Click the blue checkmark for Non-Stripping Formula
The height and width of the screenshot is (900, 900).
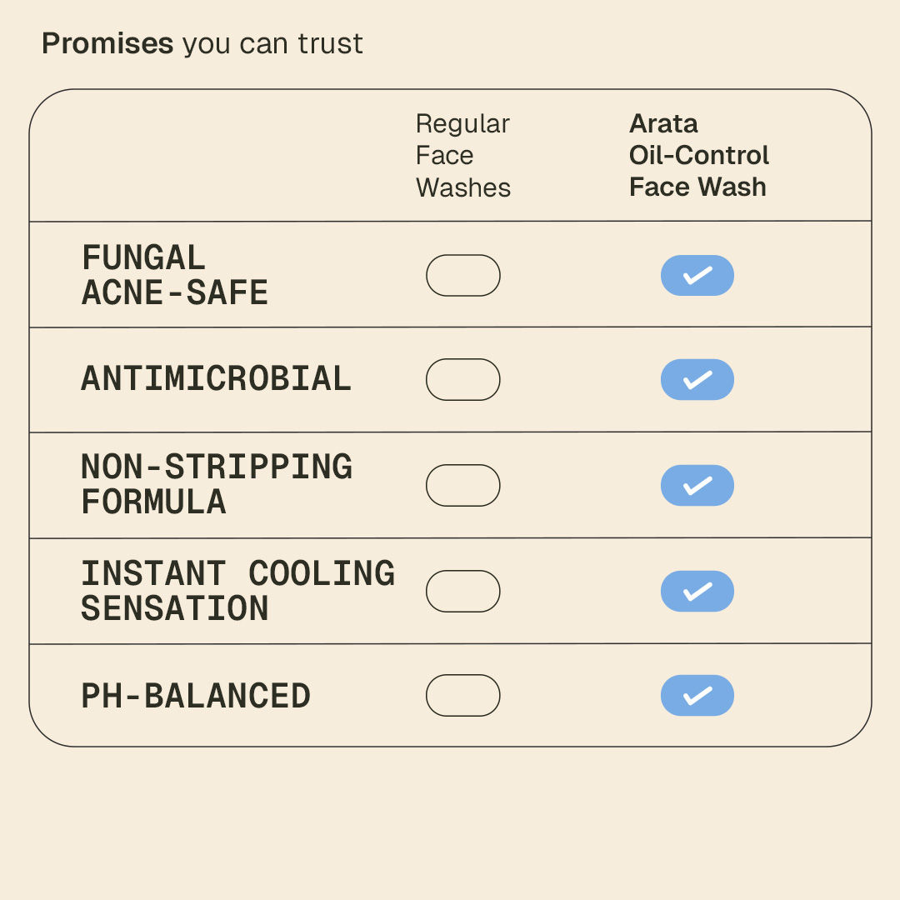point(697,486)
